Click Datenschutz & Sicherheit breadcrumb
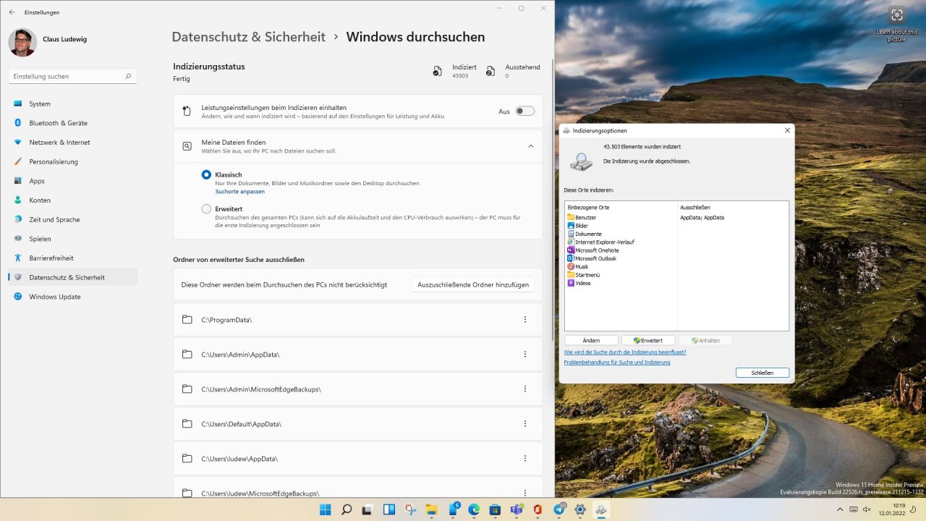Screen dimensions: 926x521 coord(249,37)
